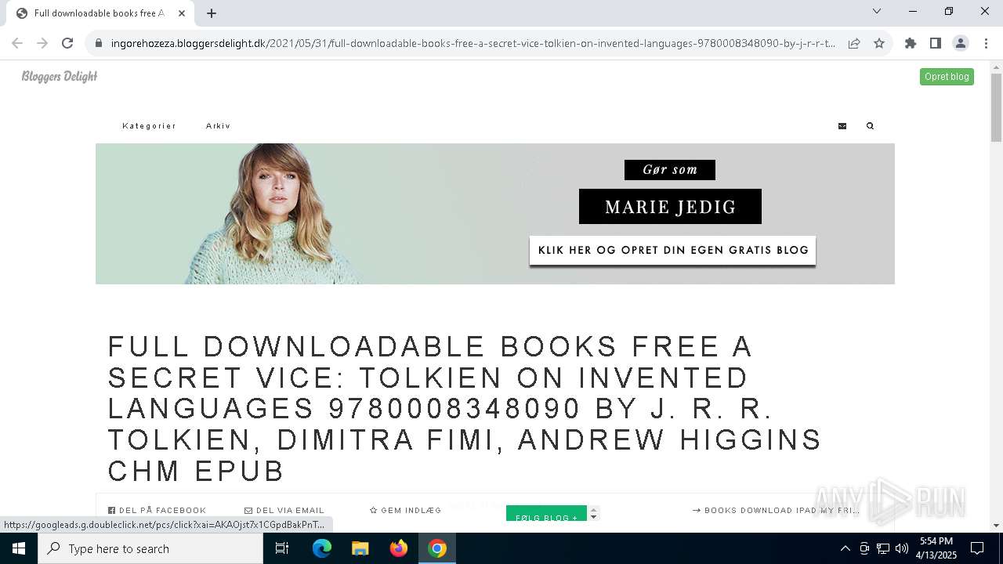Open the blog post title heading
This screenshot has height=564, width=1003.
pos(464,409)
